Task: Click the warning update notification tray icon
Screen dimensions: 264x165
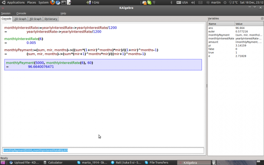Action: coord(144,3)
